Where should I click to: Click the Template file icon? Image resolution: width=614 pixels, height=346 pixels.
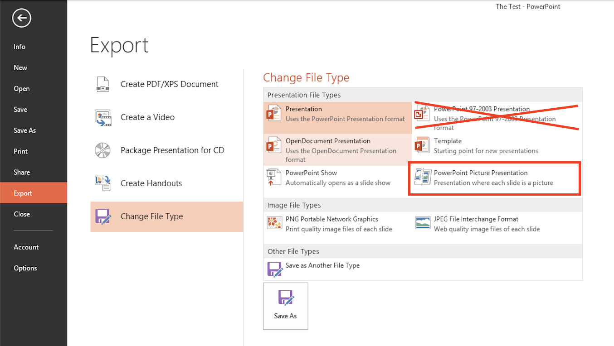point(423,145)
